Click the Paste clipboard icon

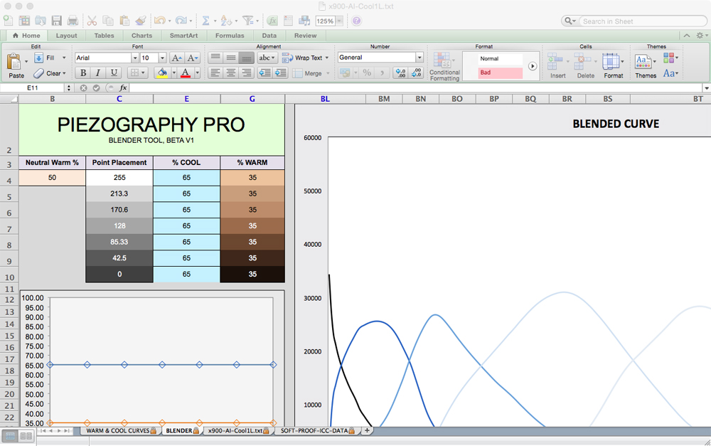pos(16,65)
